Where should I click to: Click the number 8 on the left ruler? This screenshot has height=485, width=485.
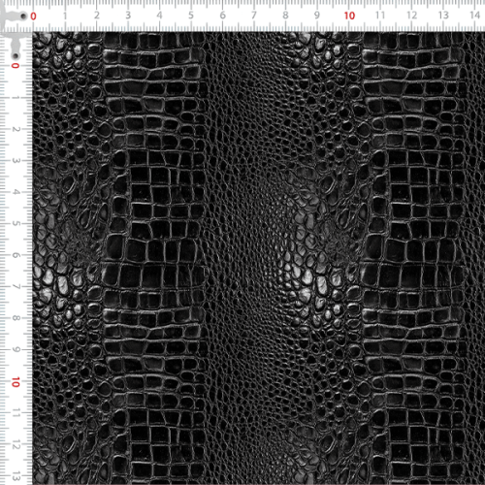click(16, 318)
